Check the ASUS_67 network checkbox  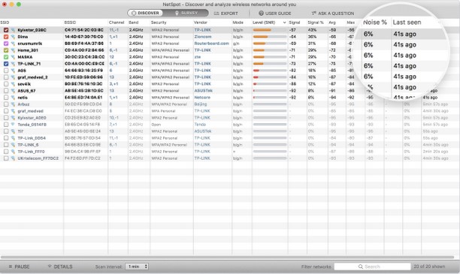tap(6, 91)
